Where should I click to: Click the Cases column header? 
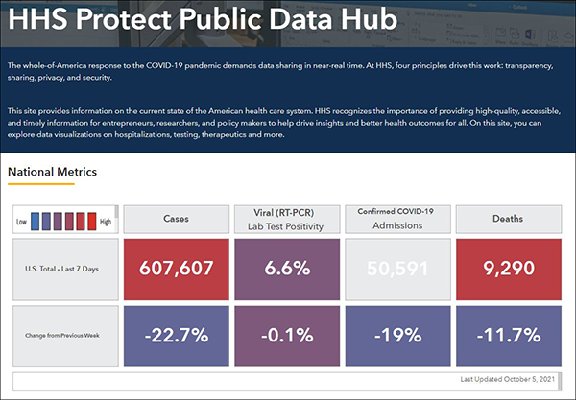coord(176,220)
